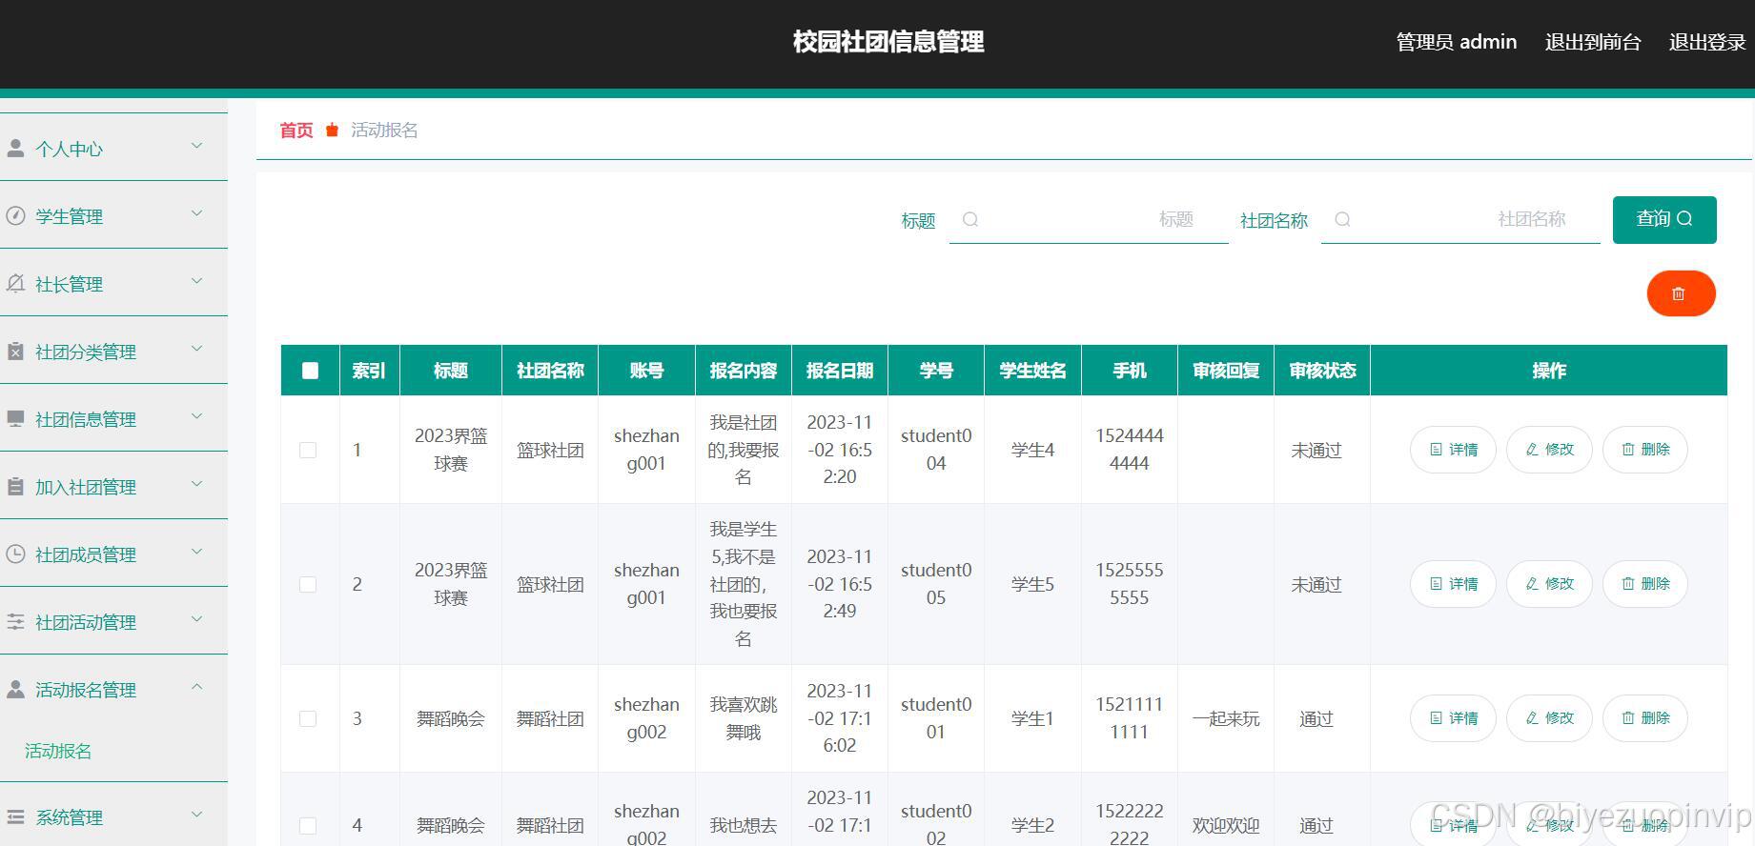Image resolution: width=1755 pixels, height=846 pixels.
Task: Click the 社团成员管理 clock icon
Action: [x=15, y=554]
